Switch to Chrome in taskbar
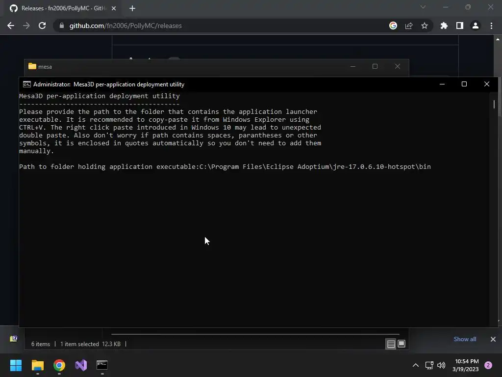Viewport: 502px width, 377px height. (59, 365)
